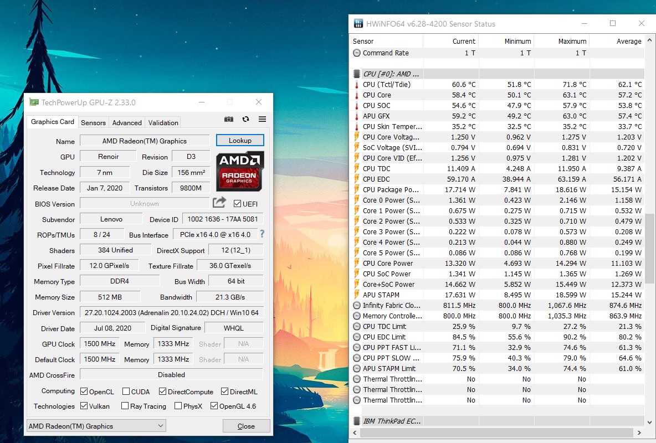Click the thermometer icon for CPU Skin Temperature
This screenshot has width=656, height=443.
[x=357, y=126]
